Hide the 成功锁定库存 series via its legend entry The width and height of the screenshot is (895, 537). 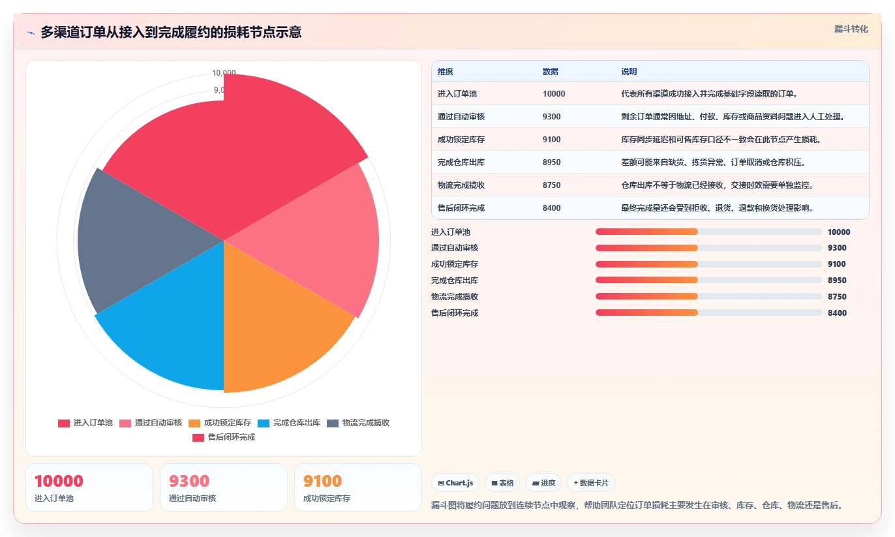(220, 423)
